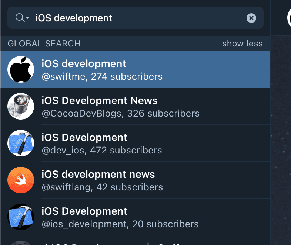Click the partially visible avatar at list bottom
Screen dimensions: 291x245
point(21,243)
